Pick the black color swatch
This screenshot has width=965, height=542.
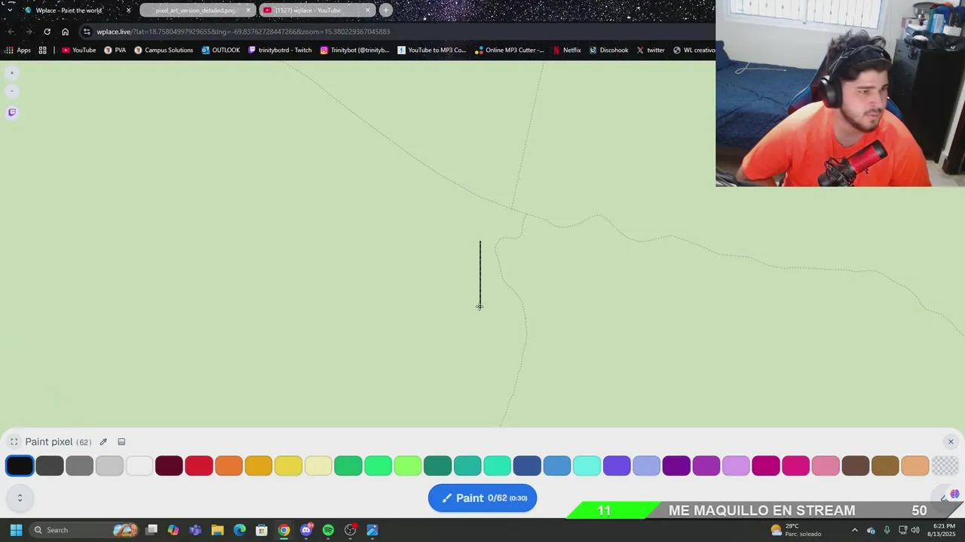[20, 466]
